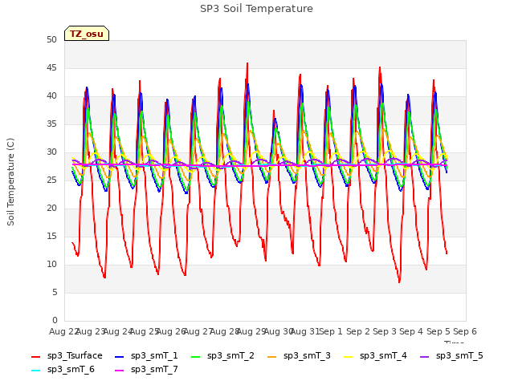Click the 10 y-axis tick label
Screen dimensions: 514x385
coord(51,264)
